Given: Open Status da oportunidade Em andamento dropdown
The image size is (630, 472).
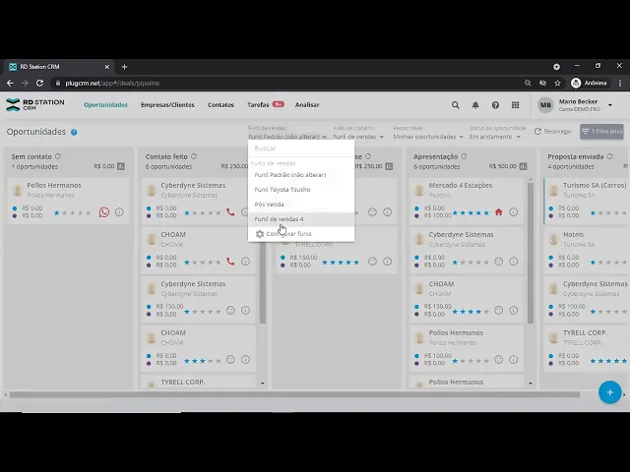Looking at the screenshot, I should 495,137.
